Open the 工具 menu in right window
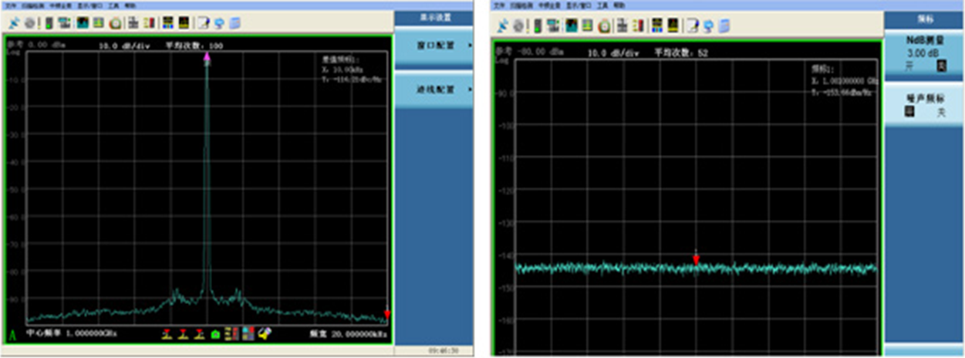This screenshot has width=965, height=358. click(602, 5)
